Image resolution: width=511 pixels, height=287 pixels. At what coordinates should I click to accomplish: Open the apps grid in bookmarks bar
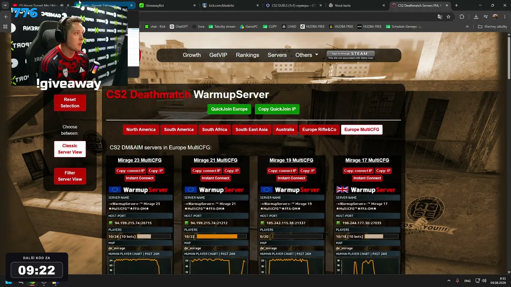pyautogui.click(x=5, y=27)
